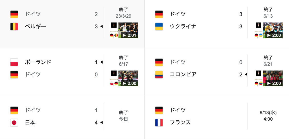Open the ポーランド team link
This screenshot has height=139, width=289.
38,62
